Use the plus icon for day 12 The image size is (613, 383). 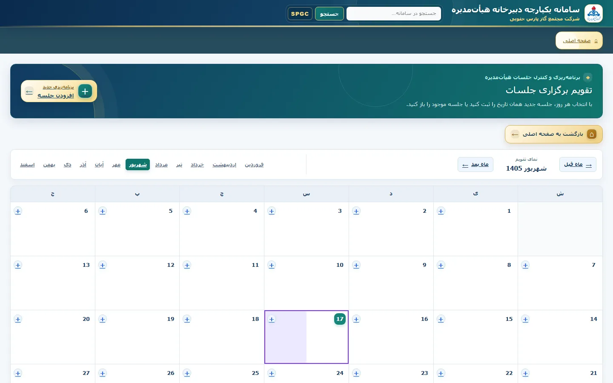103,265
